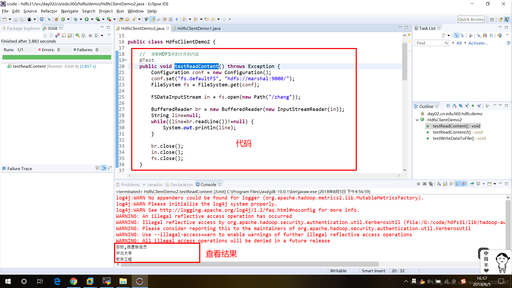The height and width of the screenshot is (288, 512).
Task: Toggle Console Scroll Lock icon
Action: pyautogui.click(x=445, y=184)
